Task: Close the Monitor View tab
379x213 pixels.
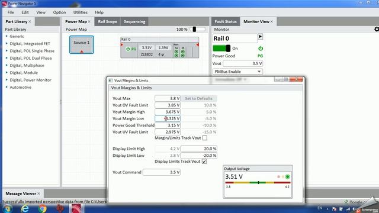Action: pos(272,21)
